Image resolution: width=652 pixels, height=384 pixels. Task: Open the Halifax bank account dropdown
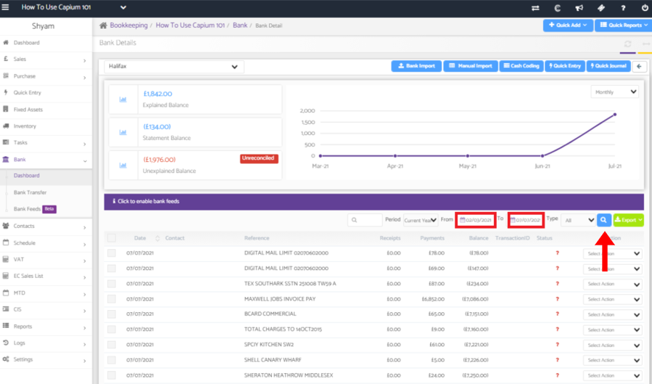(174, 67)
